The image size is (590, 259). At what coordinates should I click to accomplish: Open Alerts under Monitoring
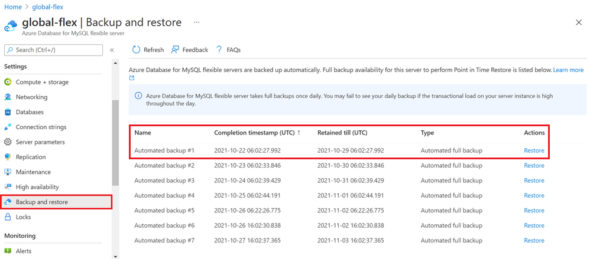[24, 251]
